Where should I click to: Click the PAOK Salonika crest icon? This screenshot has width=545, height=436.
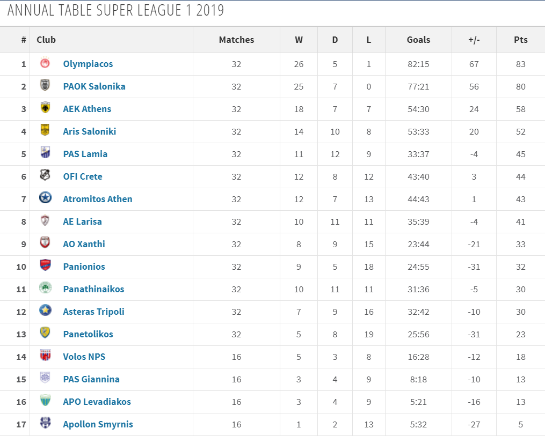coord(45,85)
